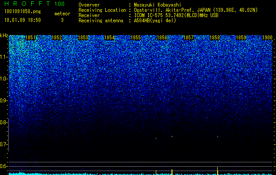Click the 1.0 kHz axis label
276x175 pixels.
[x=4, y=79]
